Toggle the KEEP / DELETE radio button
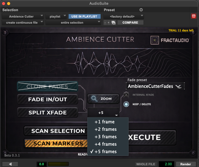The width and height of the screenshot is (199, 167). 126,104
